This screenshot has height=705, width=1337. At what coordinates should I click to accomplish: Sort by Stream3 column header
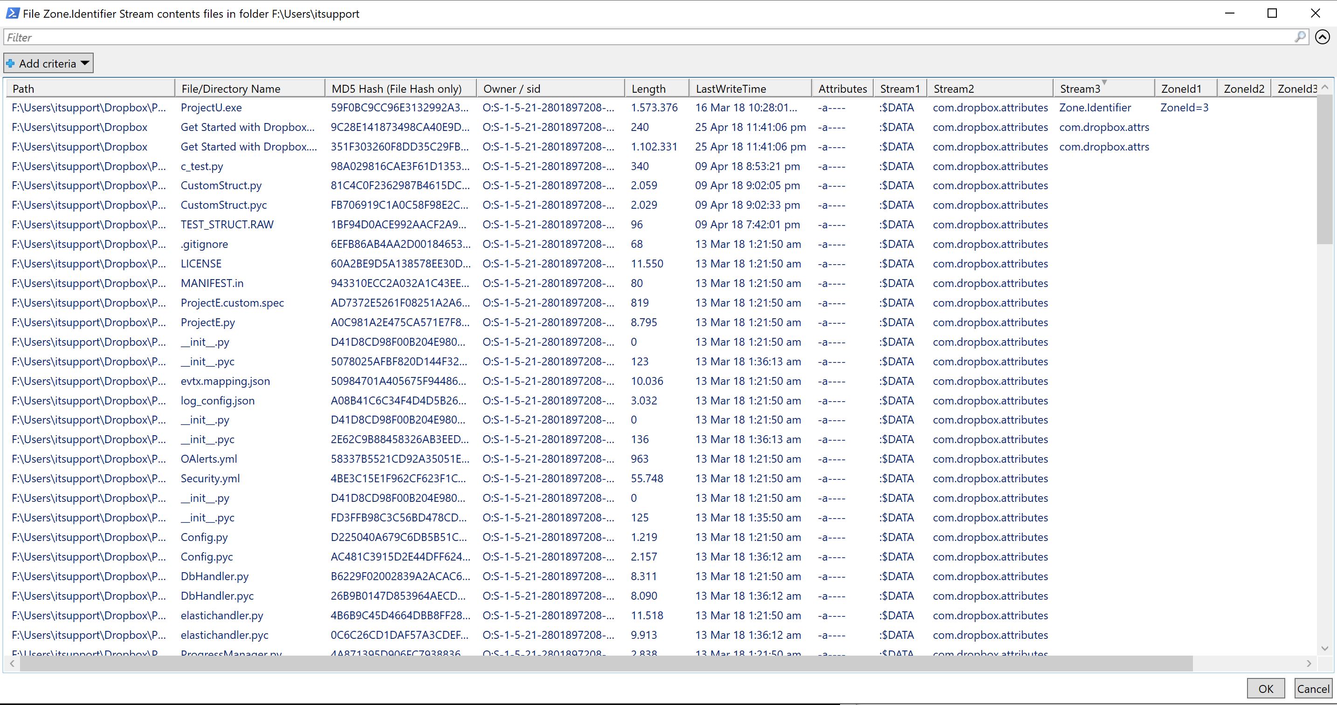pyautogui.click(x=1080, y=89)
